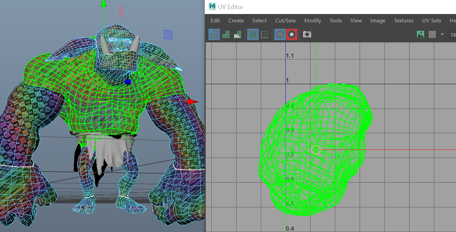Screen dimensions: 456x232
Task: Click the Maya logo in UV Editor title
Action: coord(212,7)
